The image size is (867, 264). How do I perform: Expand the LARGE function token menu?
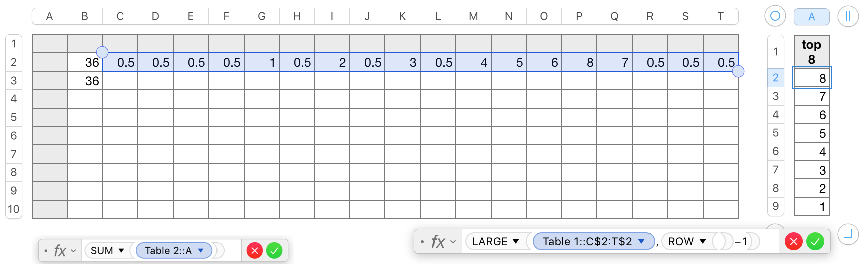click(516, 242)
